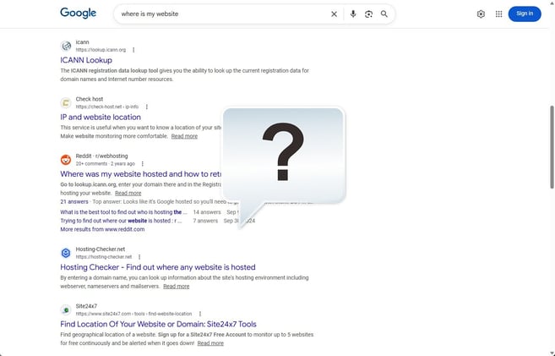This screenshot has height=356, width=555.
Task: Open Google apps grid icon
Action: tap(498, 14)
